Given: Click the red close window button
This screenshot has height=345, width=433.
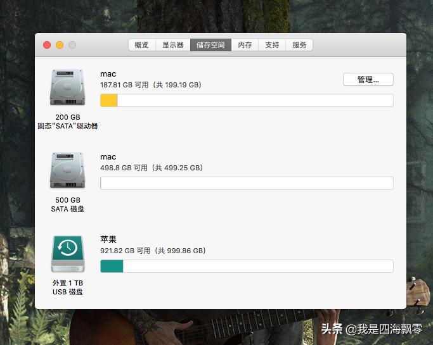Looking at the screenshot, I should 47,45.
